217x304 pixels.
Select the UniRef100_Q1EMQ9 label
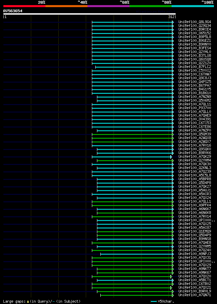click(x=195, y=232)
